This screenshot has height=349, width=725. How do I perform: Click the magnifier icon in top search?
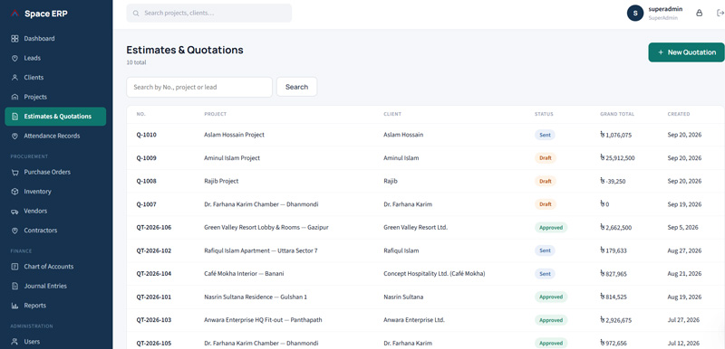[x=136, y=14]
